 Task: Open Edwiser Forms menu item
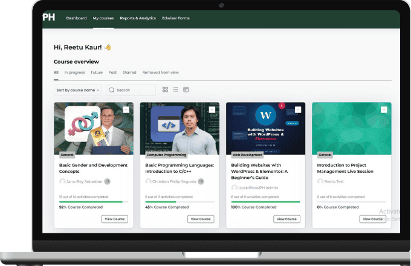coord(176,18)
